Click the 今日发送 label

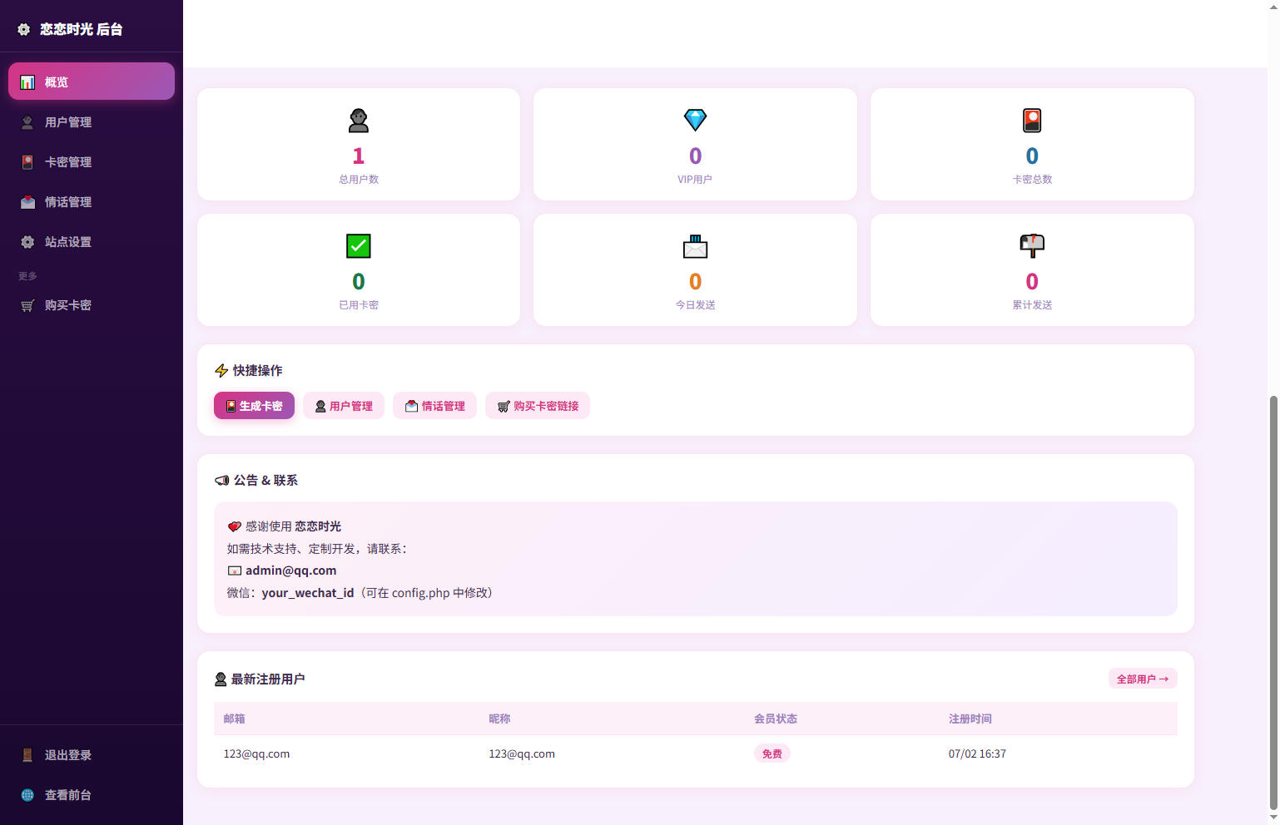pos(695,305)
